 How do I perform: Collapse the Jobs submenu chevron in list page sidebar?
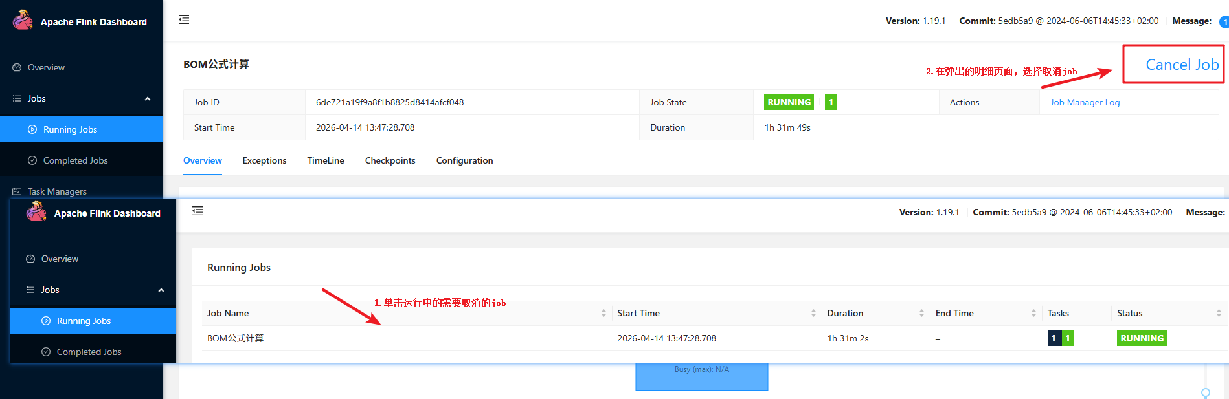coord(161,290)
